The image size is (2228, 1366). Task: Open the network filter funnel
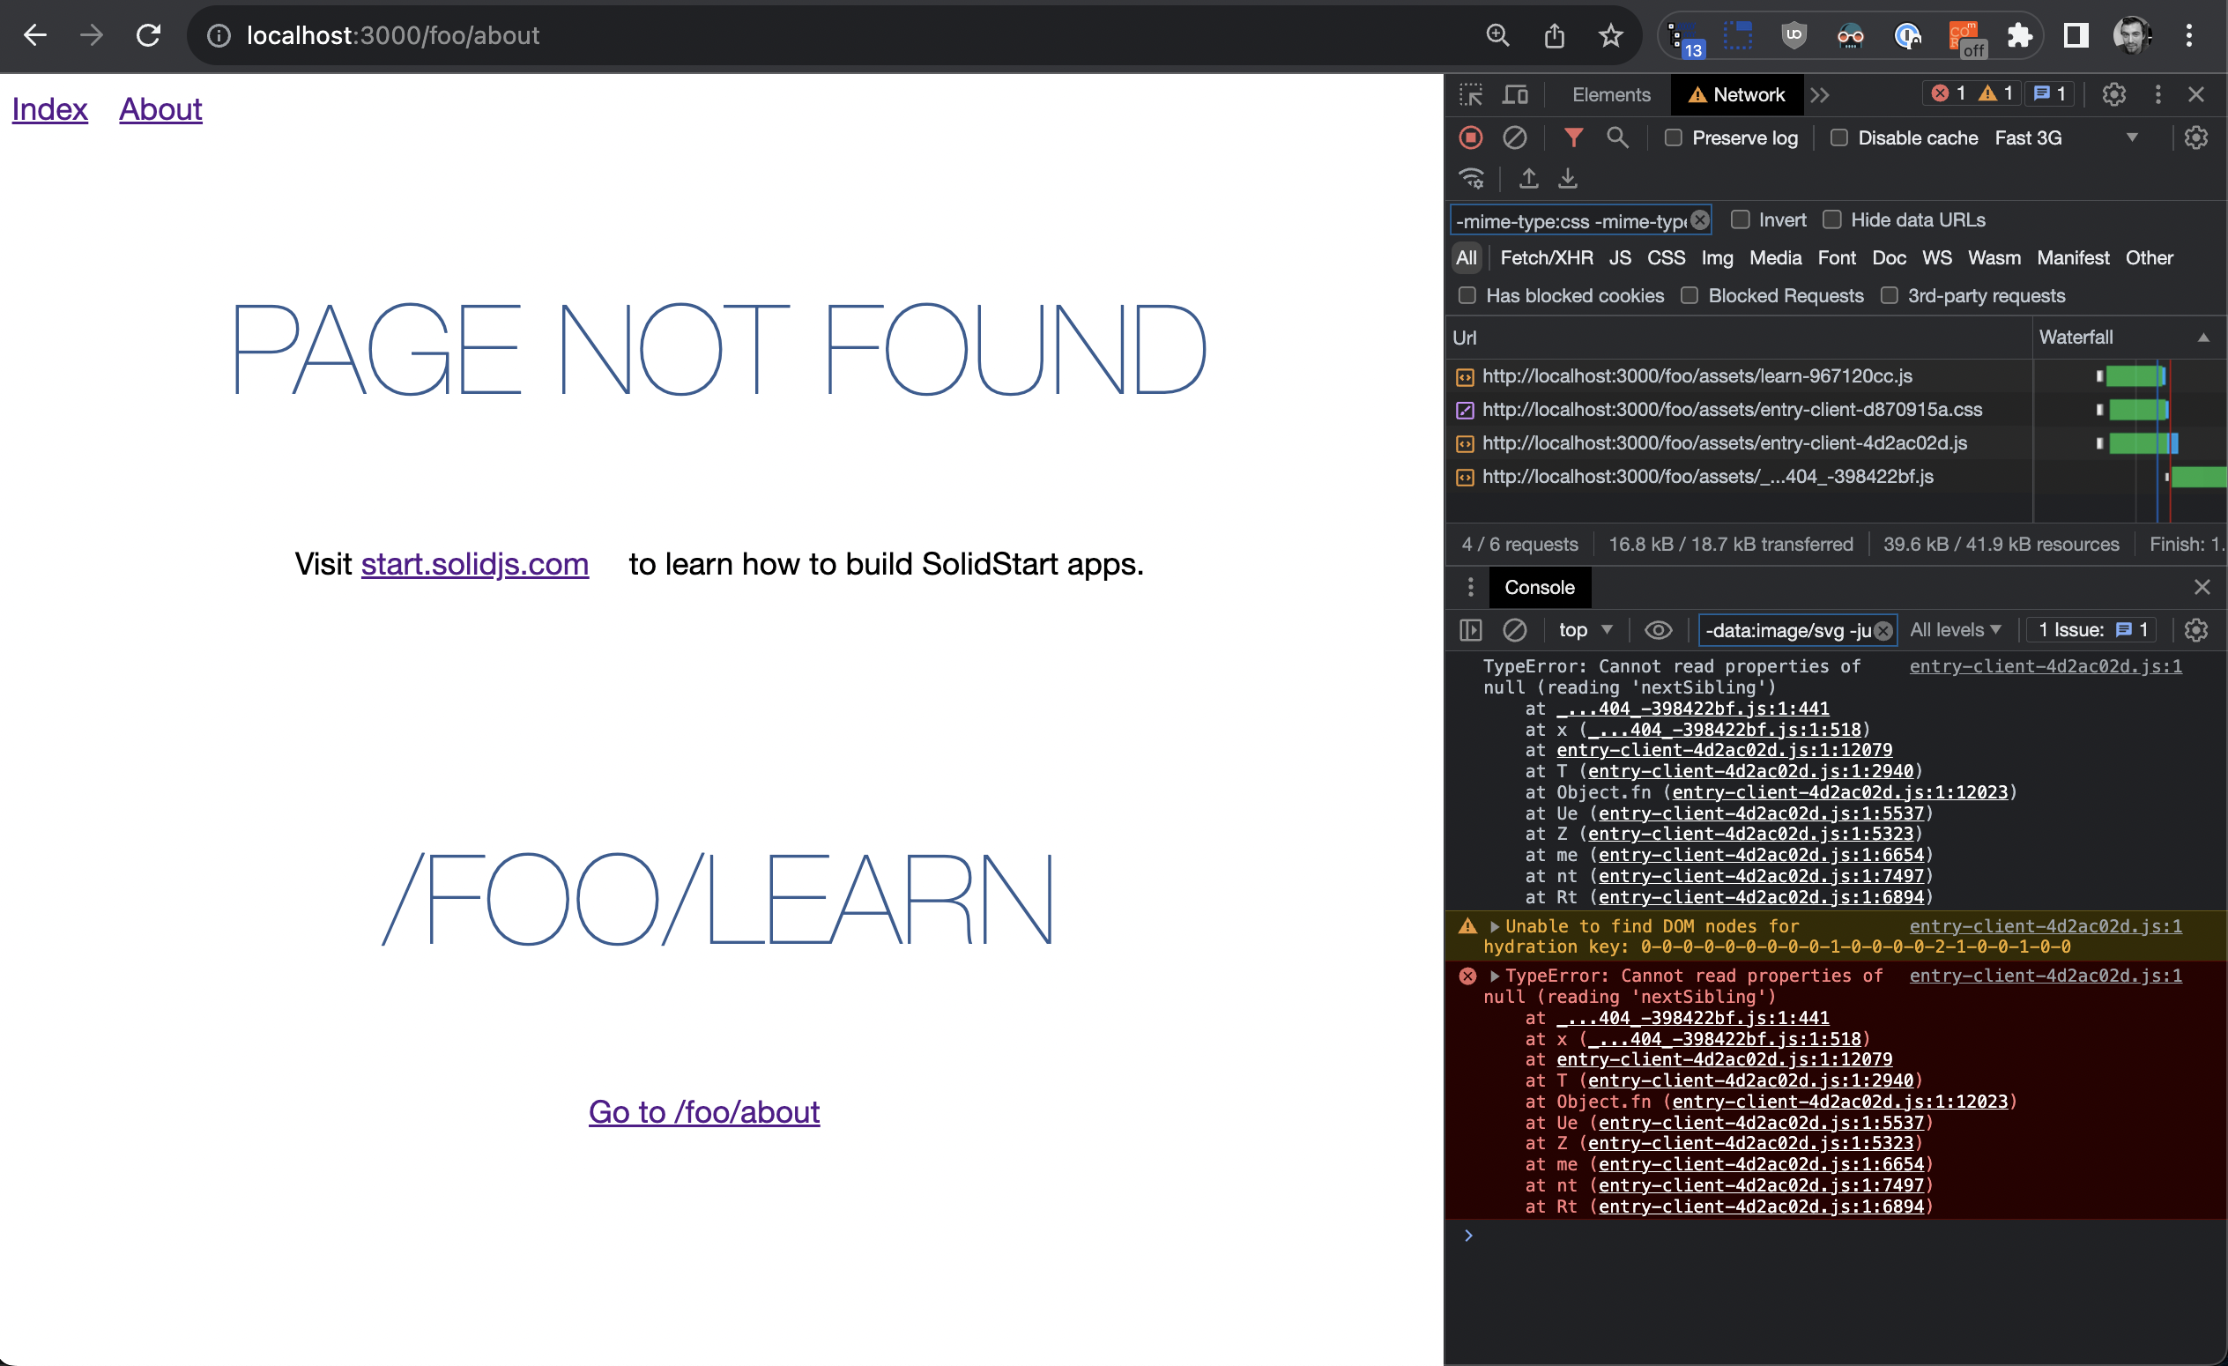tap(1573, 137)
